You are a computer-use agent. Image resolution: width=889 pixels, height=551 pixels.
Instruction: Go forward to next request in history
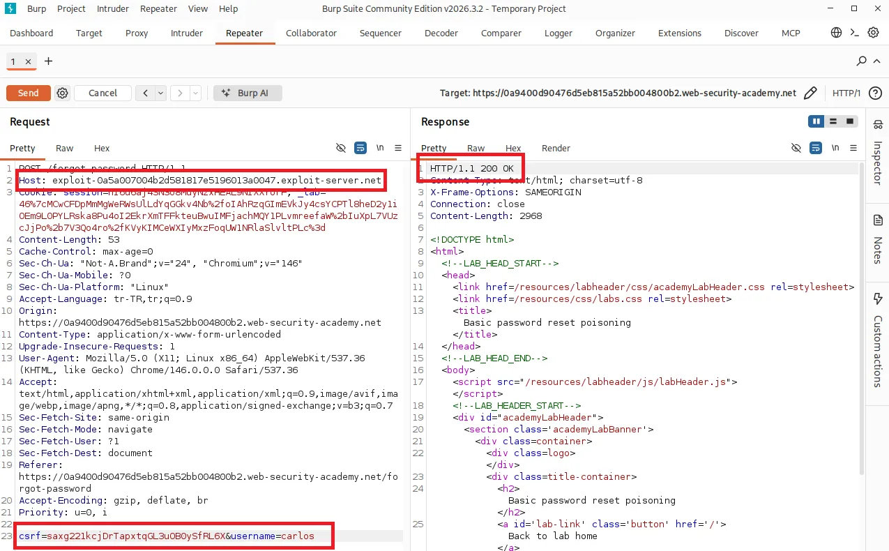tap(180, 93)
